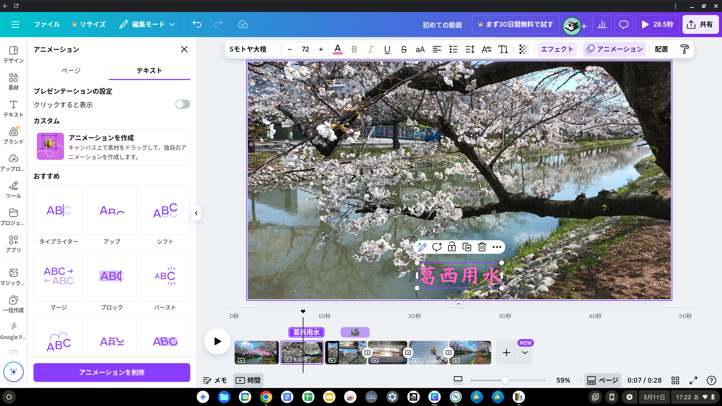This screenshot has height=406, width=722.
Task: Open the transparency checkerboard icon
Action: click(524, 49)
